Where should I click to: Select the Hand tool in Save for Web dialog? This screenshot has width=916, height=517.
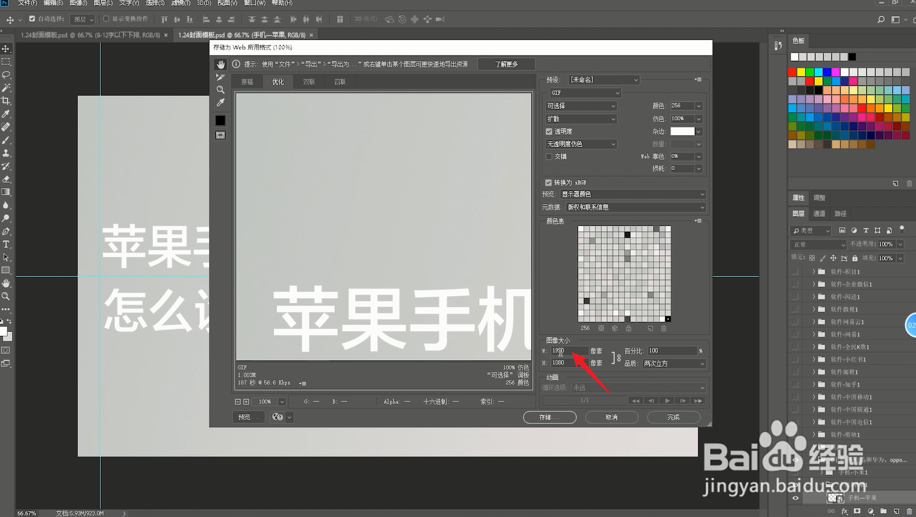pos(221,64)
